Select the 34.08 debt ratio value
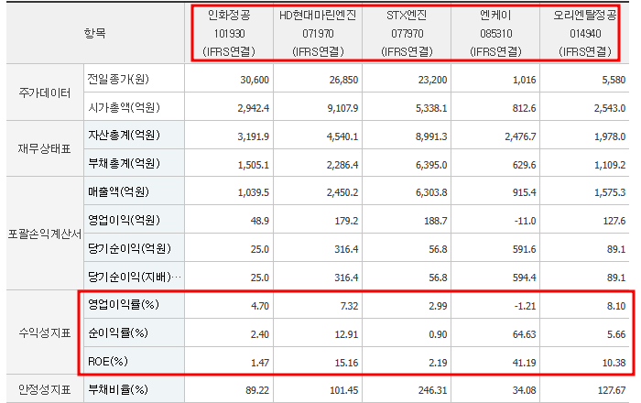This screenshot has height=403, width=641. [x=524, y=390]
